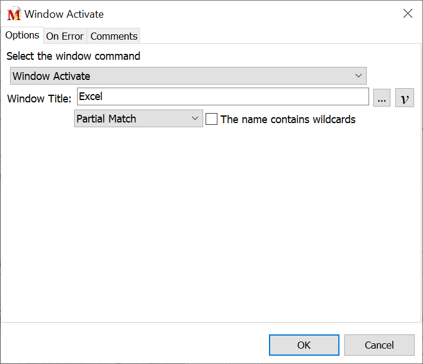The image size is (423, 364).
Task: Close the Window Activate dialog
Action: tap(408, 14)
